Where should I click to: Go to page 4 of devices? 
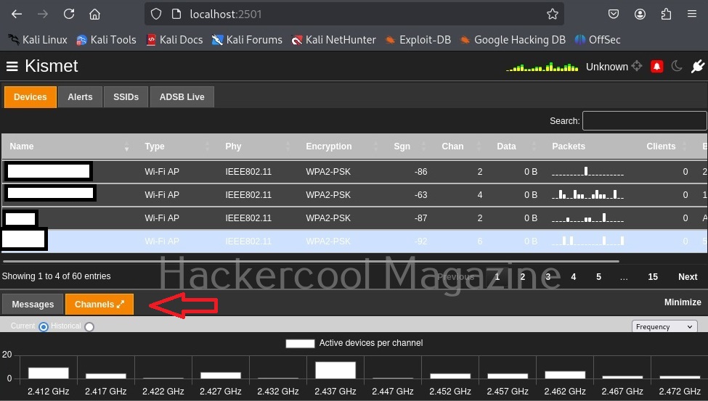(574, 277)
